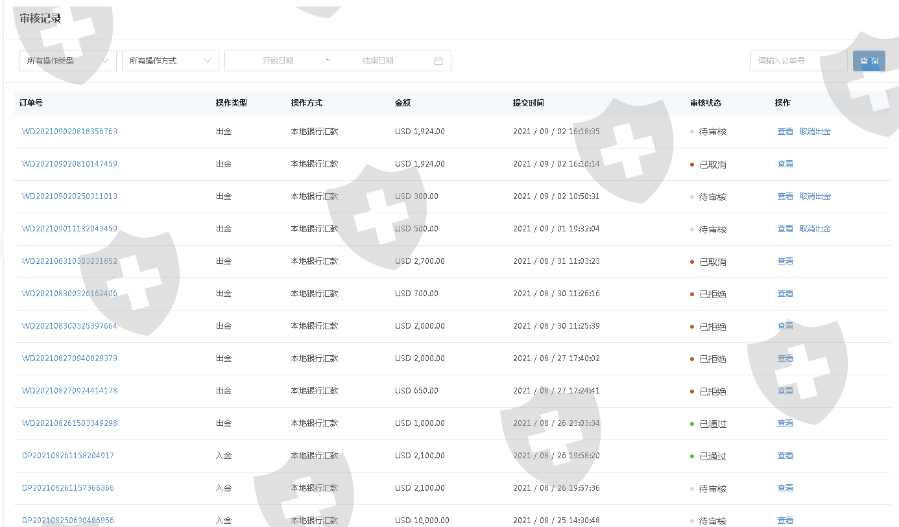Click 查看 for the USD 10,000.00 deposit
The height and width of the screenshot is (527, 899).
point(785,521)
